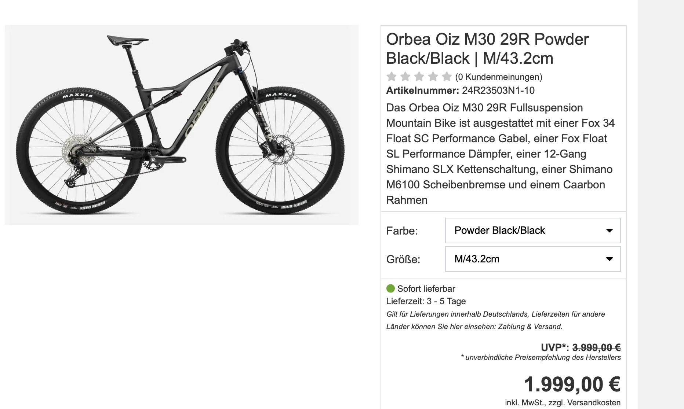Click the Artikelnummer 24R23503N1-10 text
The width and height of the screenshot is (684, 409).
pos(460,91)
